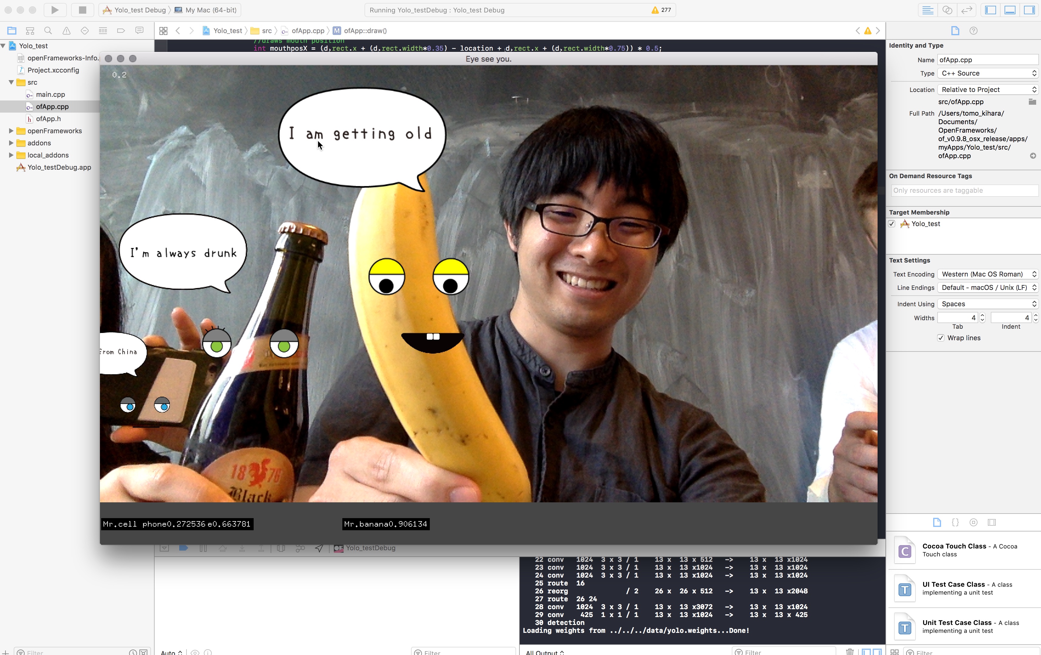
Task: Click the Yolo_test Debug scheme selector
Action: coord(135,9)
